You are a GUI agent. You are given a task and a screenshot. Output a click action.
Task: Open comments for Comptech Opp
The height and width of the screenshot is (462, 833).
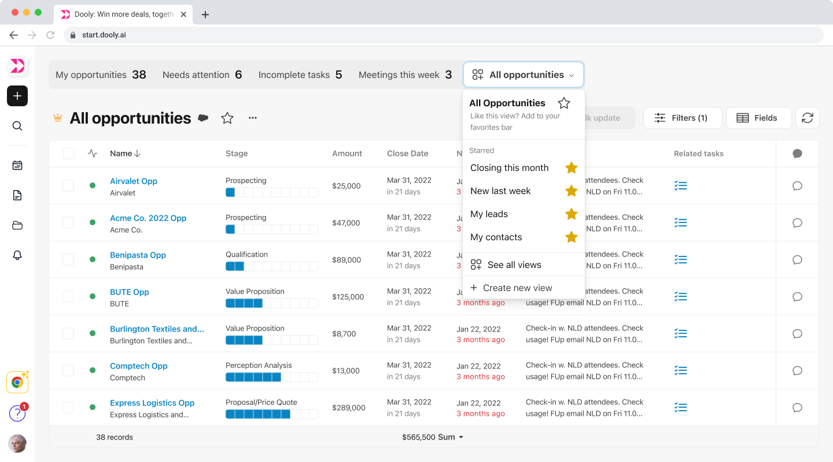click(x=797, y=371)
